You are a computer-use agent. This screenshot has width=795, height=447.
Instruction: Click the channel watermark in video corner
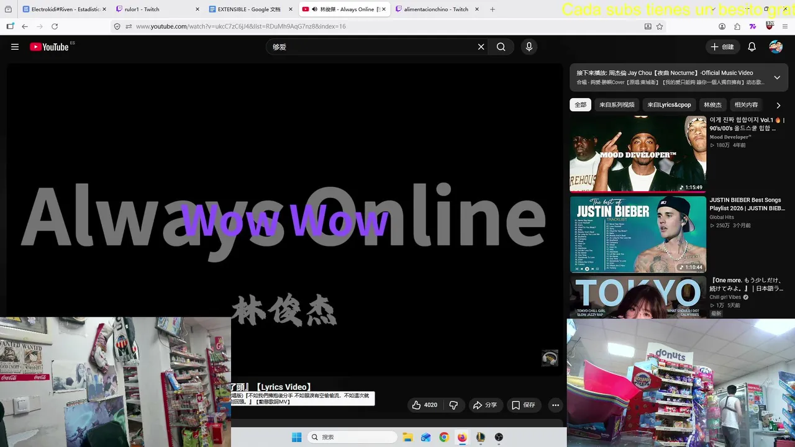point(550,358)
